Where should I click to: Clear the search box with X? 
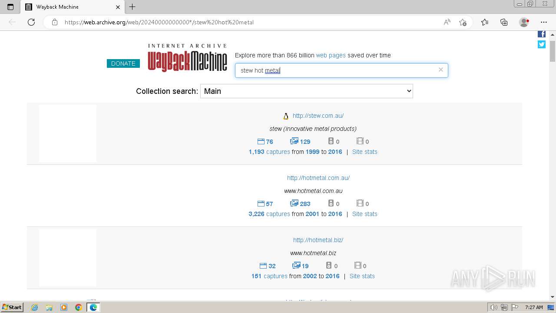pyautogui.click(x=441, y=70)
